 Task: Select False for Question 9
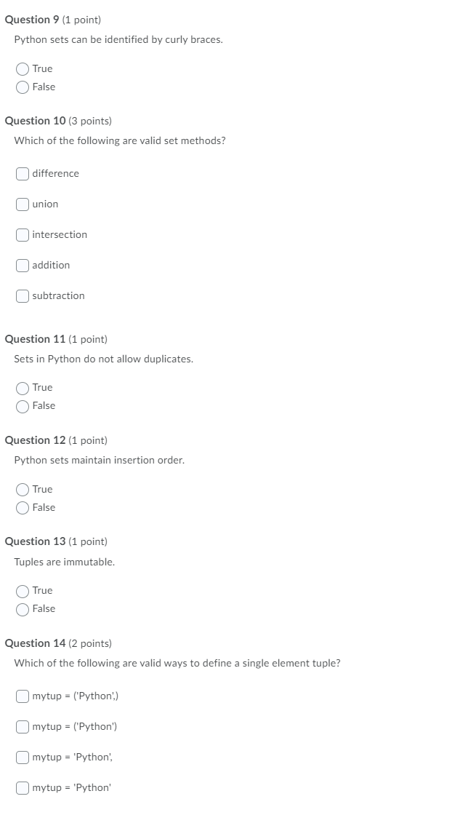[x=23, y=87]
